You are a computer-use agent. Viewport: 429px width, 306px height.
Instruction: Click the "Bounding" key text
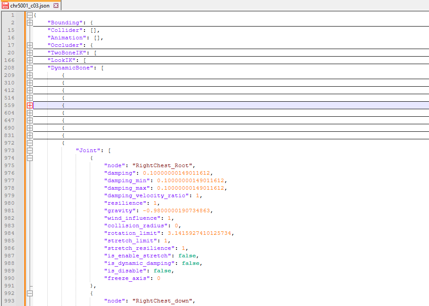pos(65,23)
